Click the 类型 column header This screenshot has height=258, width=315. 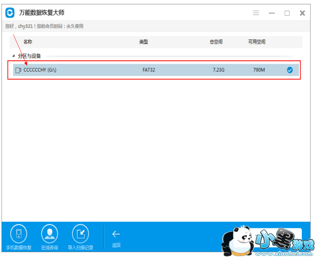coord(144,42)
